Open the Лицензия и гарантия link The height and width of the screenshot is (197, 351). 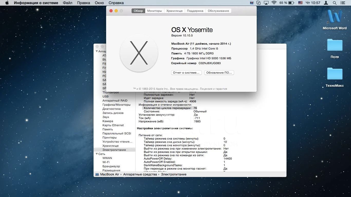(213, 89)
